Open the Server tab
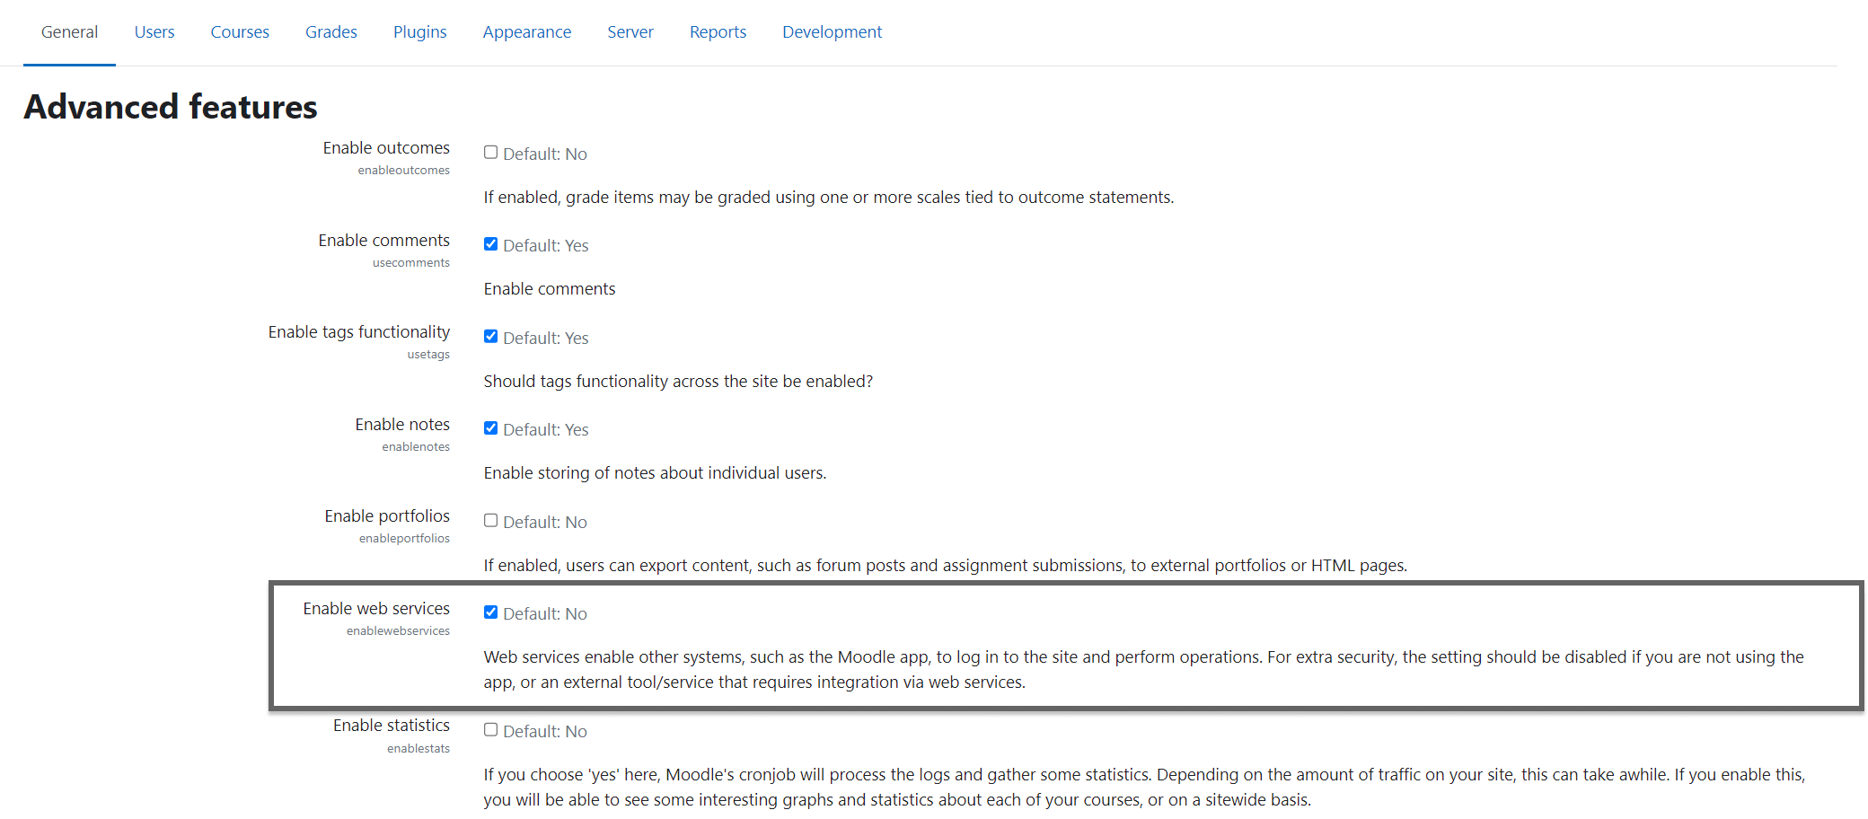Viewport: 1868px width, 819px height. tap(630, 32)
